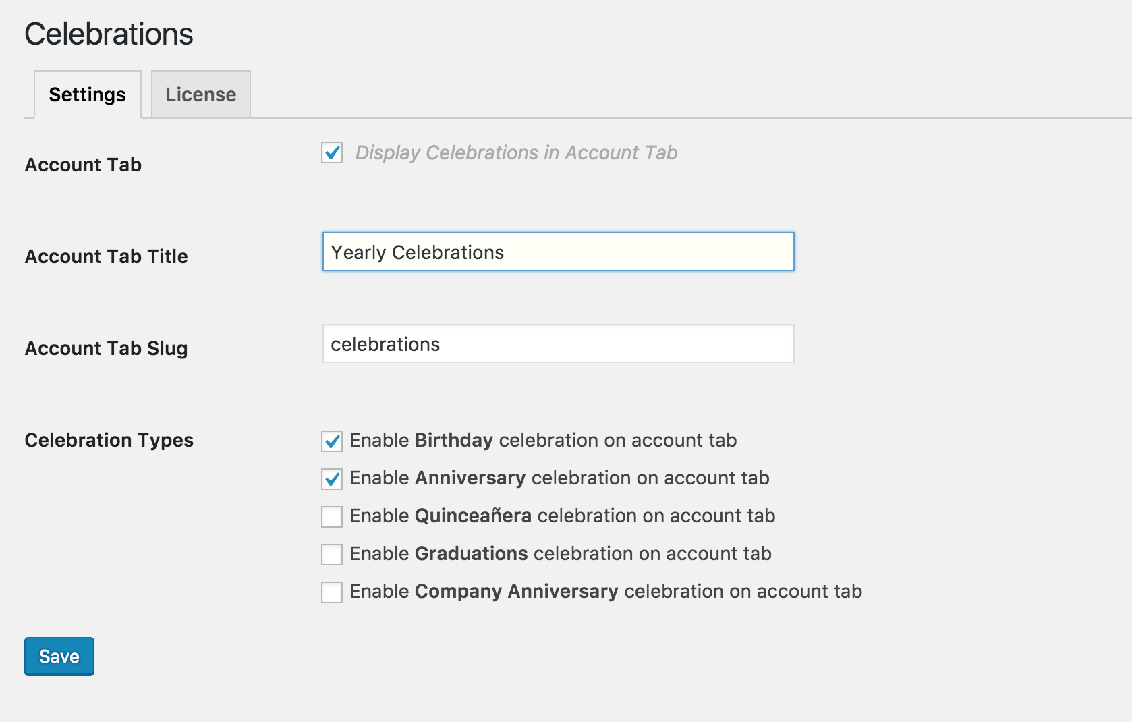Click the 'Enable Quinceañera celebration' label text
1132x722 pixels.
click(562, 516)
